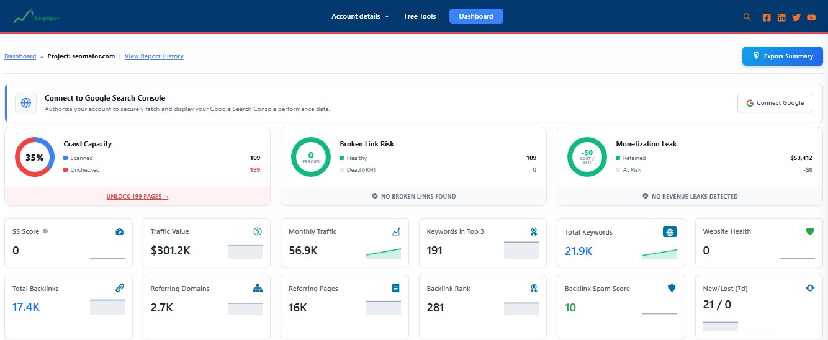Click the Backlink Spam Score shield icon
The width and height of the screenshot is (828, 340).
tap(672, 288)
